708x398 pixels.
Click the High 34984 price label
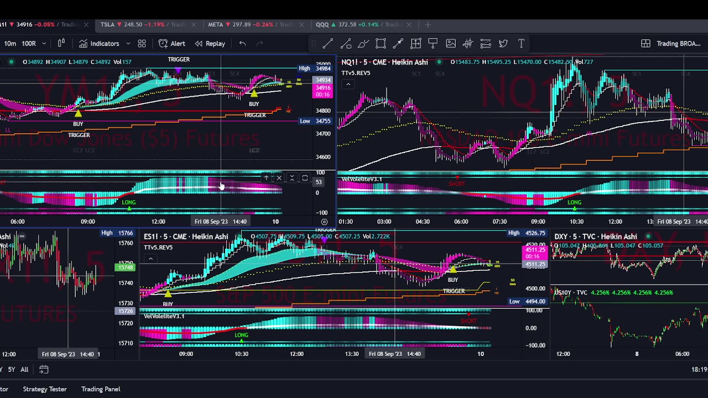coord(315,69)
